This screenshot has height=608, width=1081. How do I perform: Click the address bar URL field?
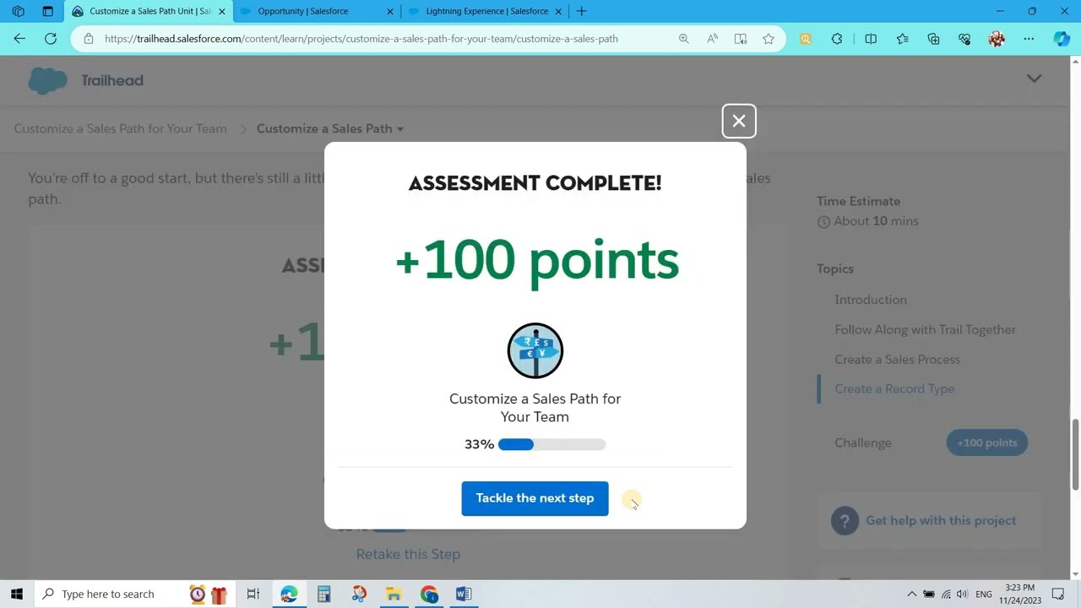point(361,39)
